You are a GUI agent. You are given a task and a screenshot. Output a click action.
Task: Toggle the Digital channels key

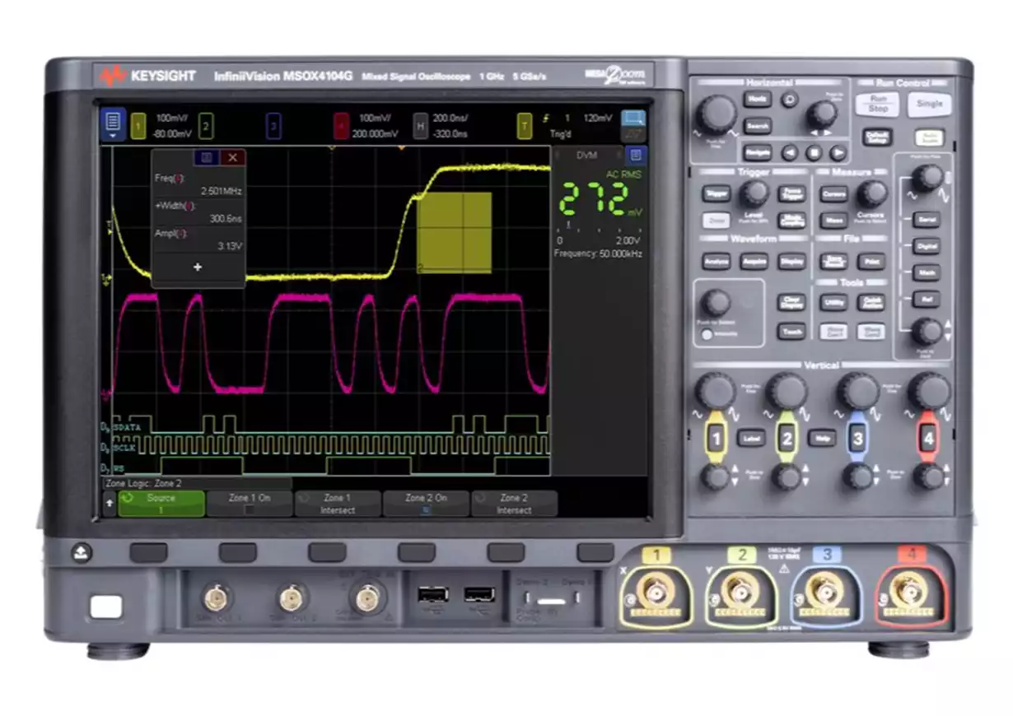(x=926, y=246)
